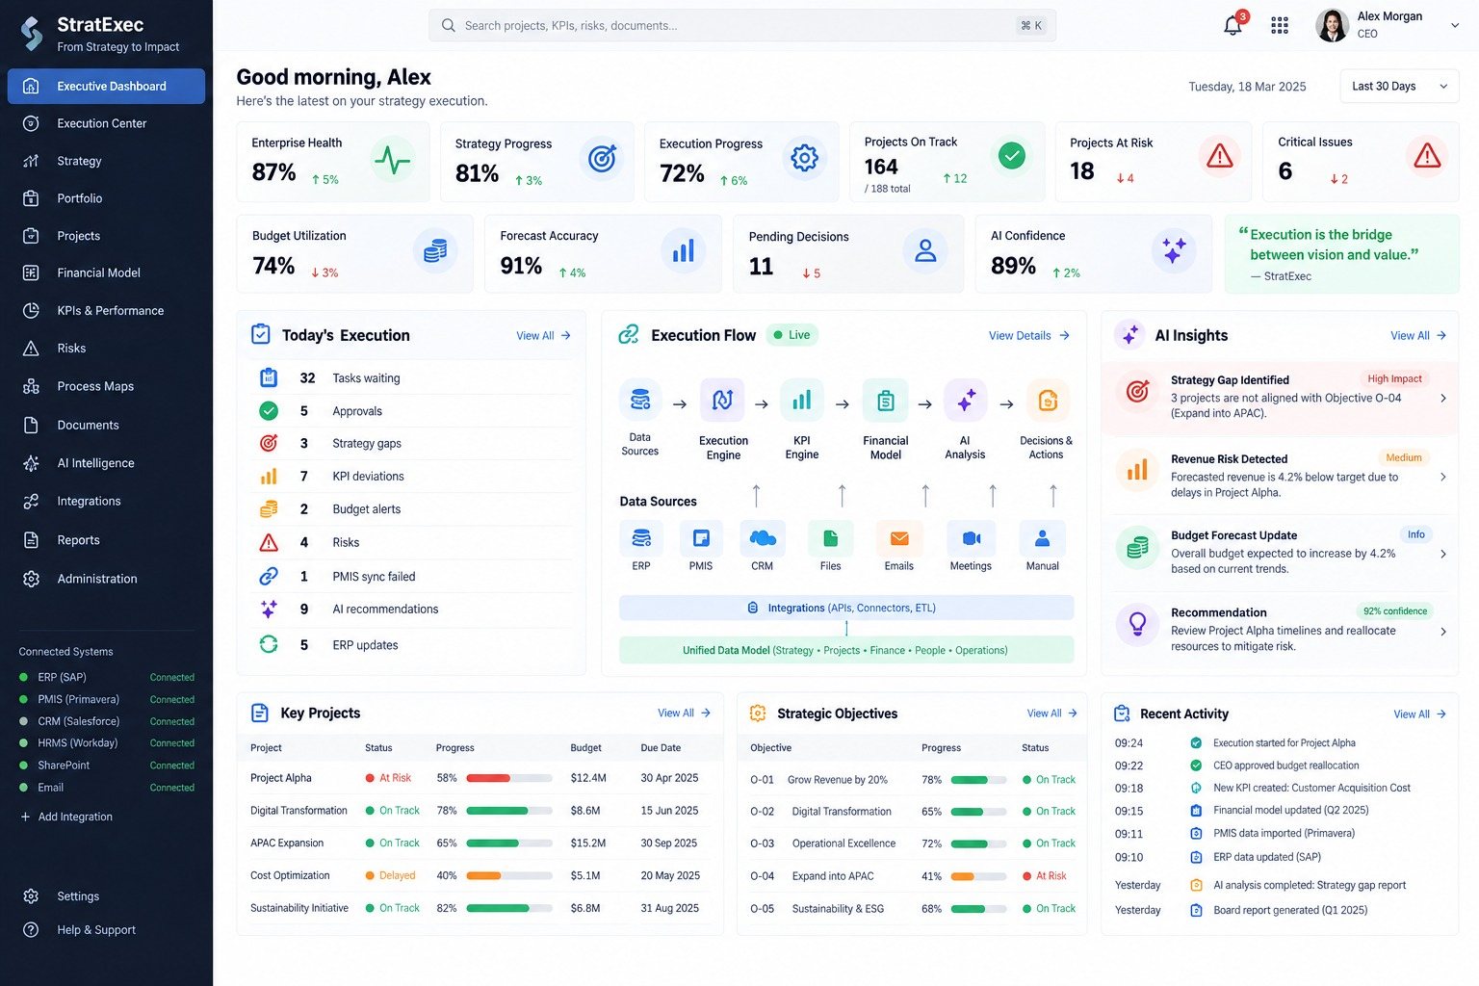1479x986 pixels.
Task: View All Key Projects
Action: (684, 714)
